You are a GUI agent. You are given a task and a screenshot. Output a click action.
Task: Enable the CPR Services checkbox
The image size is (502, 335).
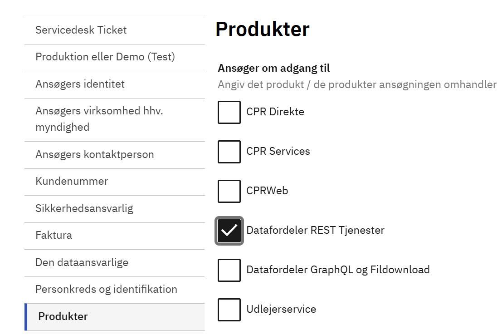click(229, 152)
